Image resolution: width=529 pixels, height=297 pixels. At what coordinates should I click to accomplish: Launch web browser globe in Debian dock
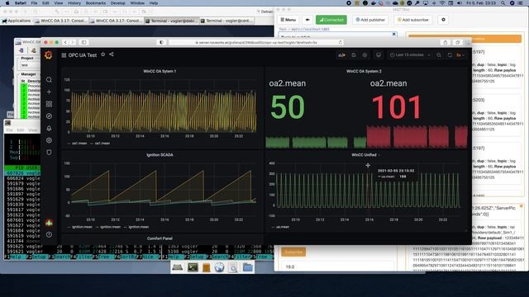[x=219, y=267]
